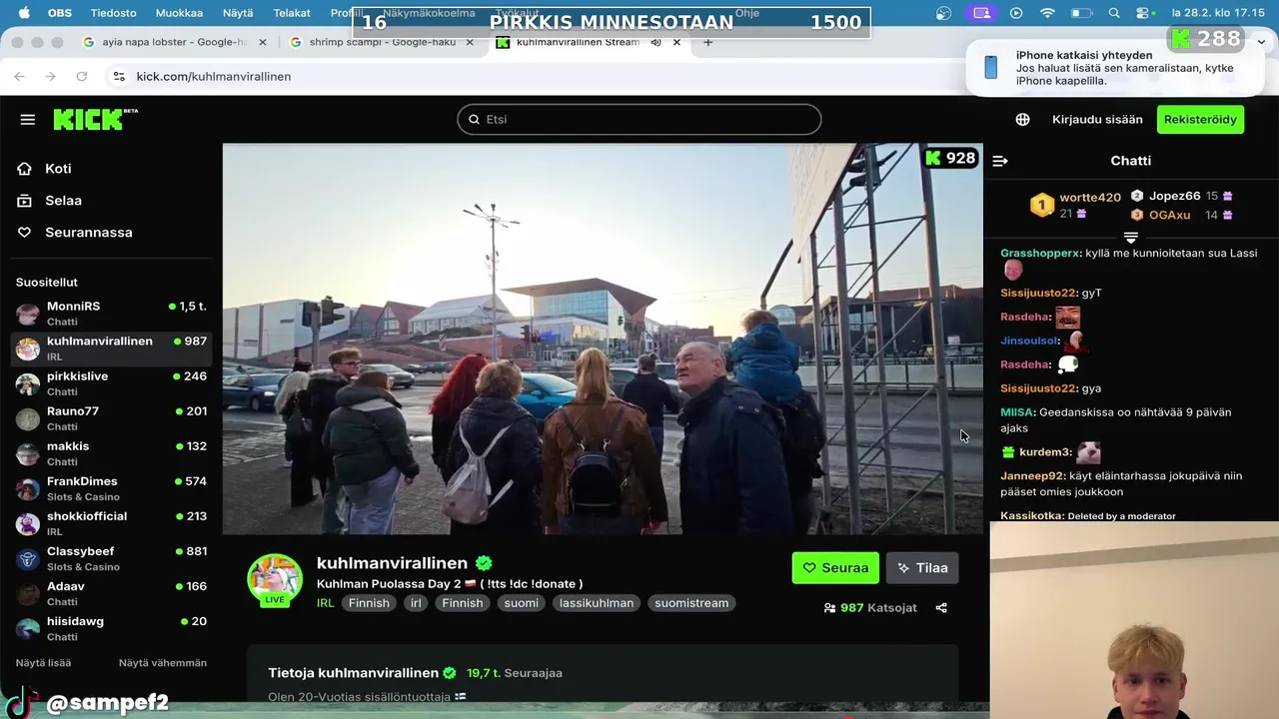1279x719 pixels.
Task: Open Wi-Fi status menu
Action: (x=1047, y=13)
